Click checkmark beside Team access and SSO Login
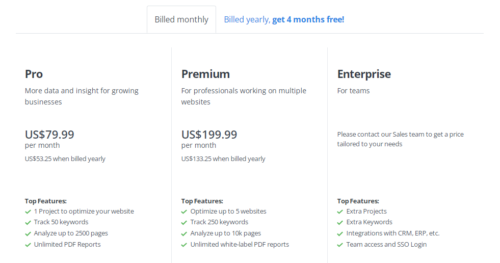500x263 pixels. point(340,245)
